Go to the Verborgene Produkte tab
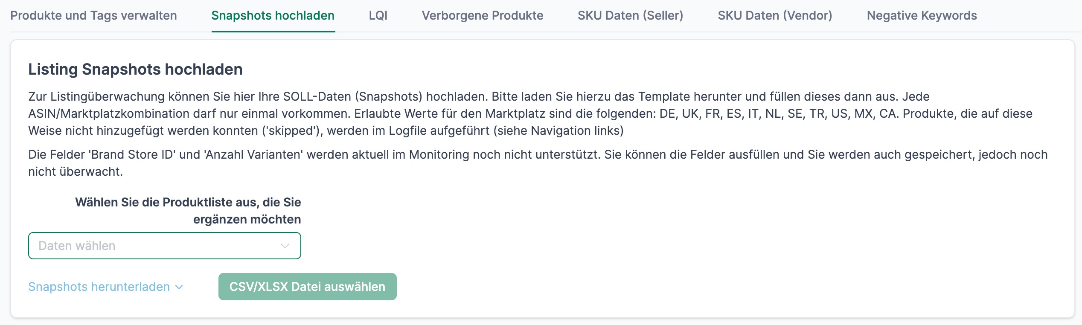The width and height of the screenshot is (1082, 325). (x=483, y=16)
